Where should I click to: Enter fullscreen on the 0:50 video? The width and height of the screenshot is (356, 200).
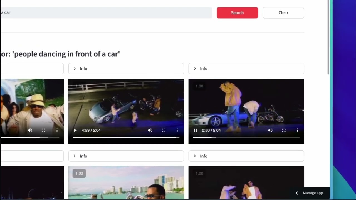pyautogui.click(x=284, y=130)
